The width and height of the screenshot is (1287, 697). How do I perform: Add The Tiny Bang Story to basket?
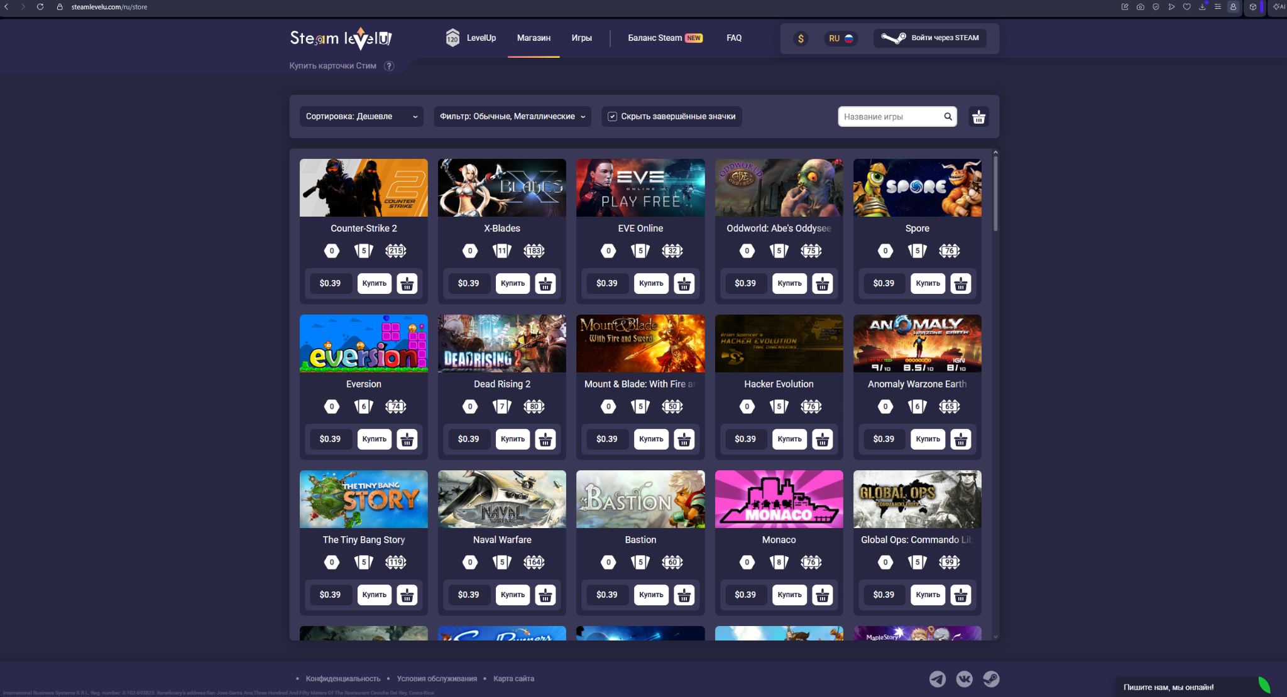pos(407,595)
